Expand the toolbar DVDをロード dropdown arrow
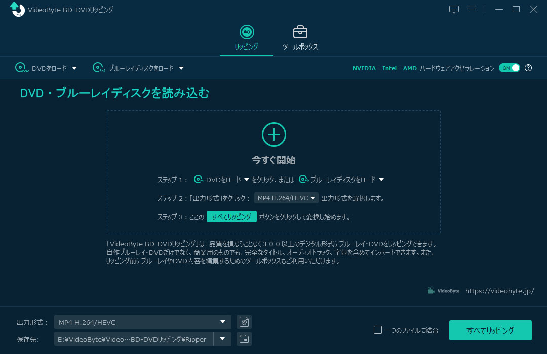Viewport: 547px width, 354px height. pyautogui.click(x=74, y=68)
